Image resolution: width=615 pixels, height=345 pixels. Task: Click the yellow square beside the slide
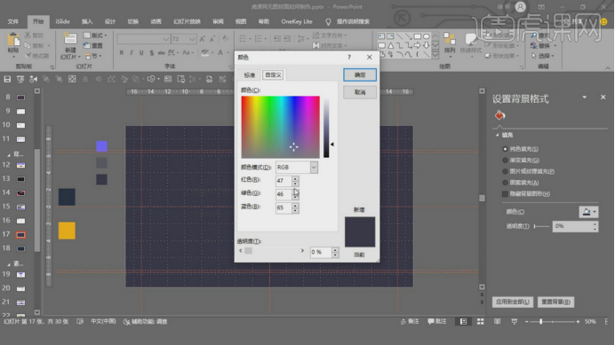[67, 231]
